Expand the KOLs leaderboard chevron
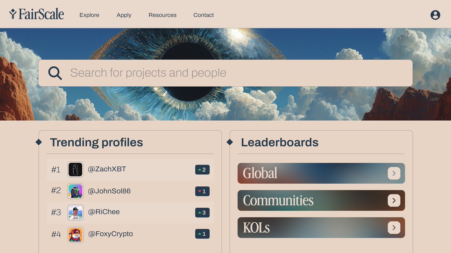The image size is (451, 253). pos(394,228)
